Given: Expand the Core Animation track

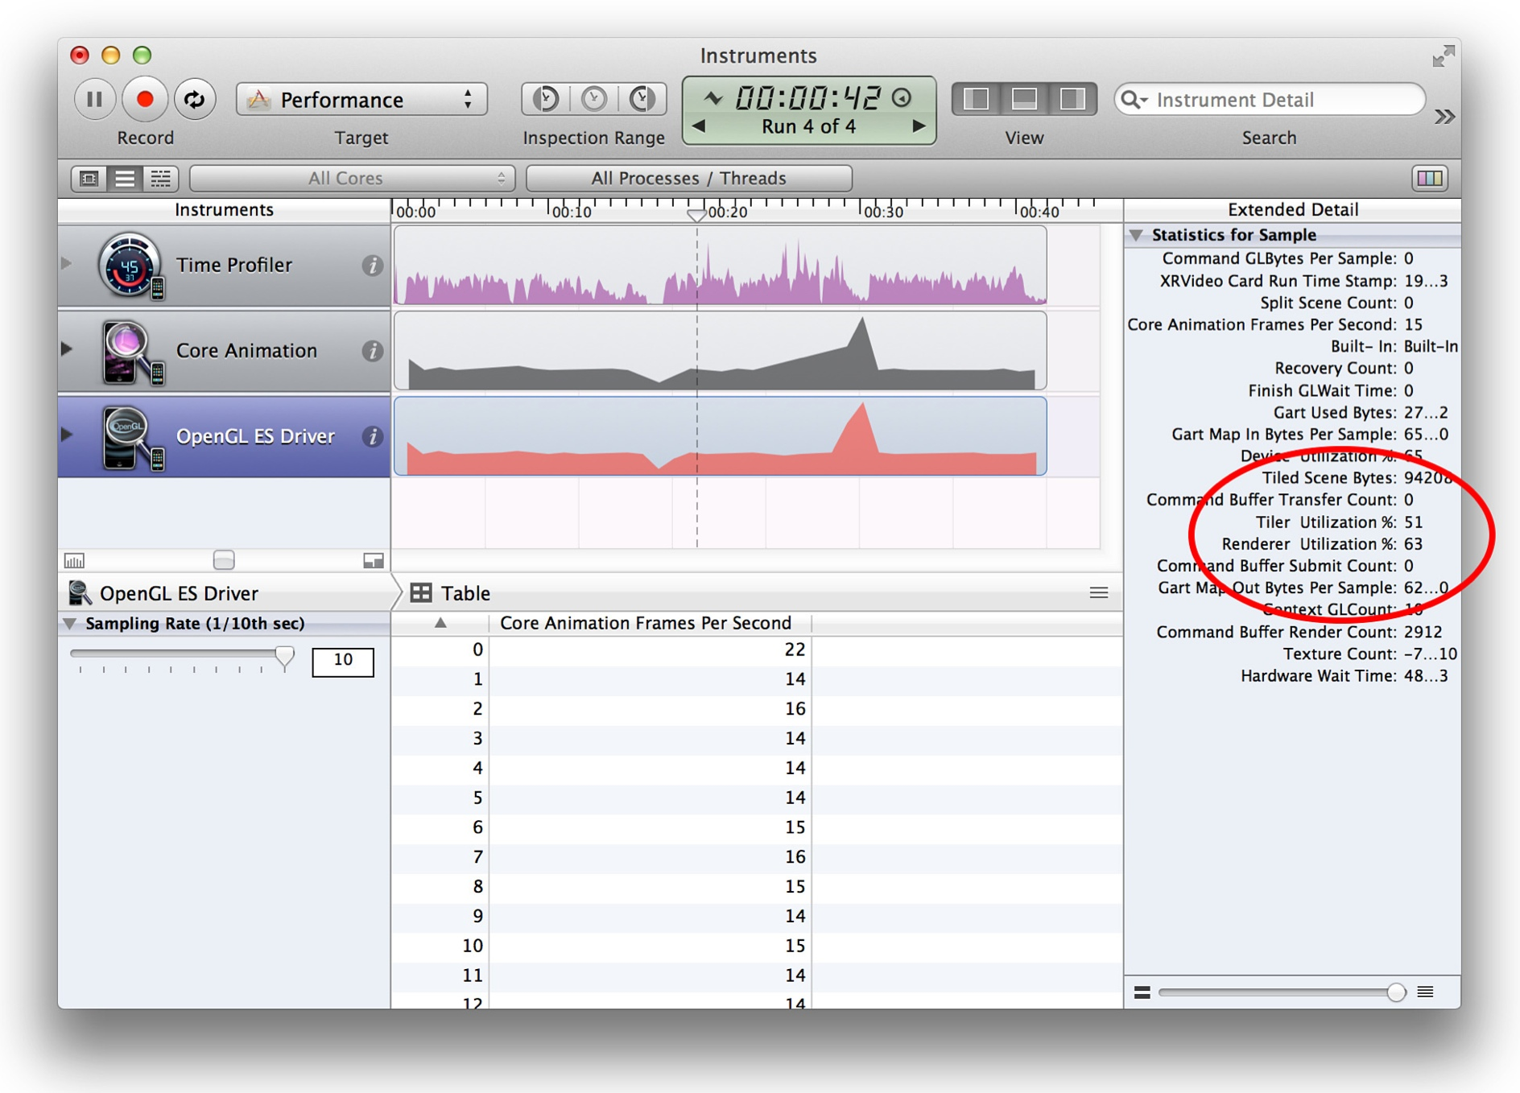Looking at the screenshot, I should 67,349.
